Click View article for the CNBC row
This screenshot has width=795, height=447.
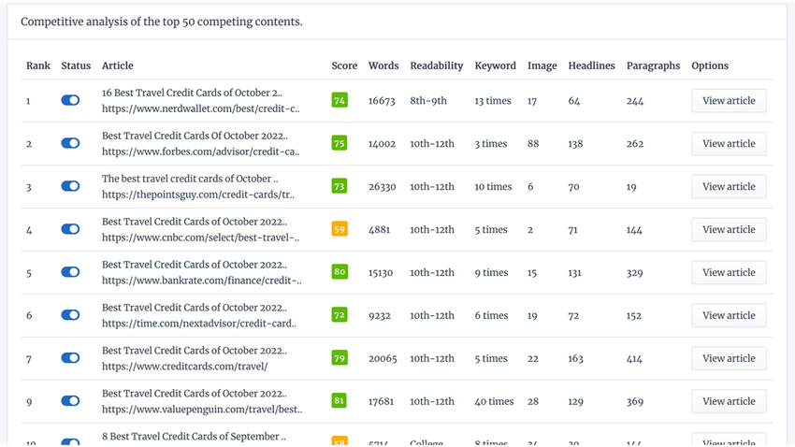729,230
